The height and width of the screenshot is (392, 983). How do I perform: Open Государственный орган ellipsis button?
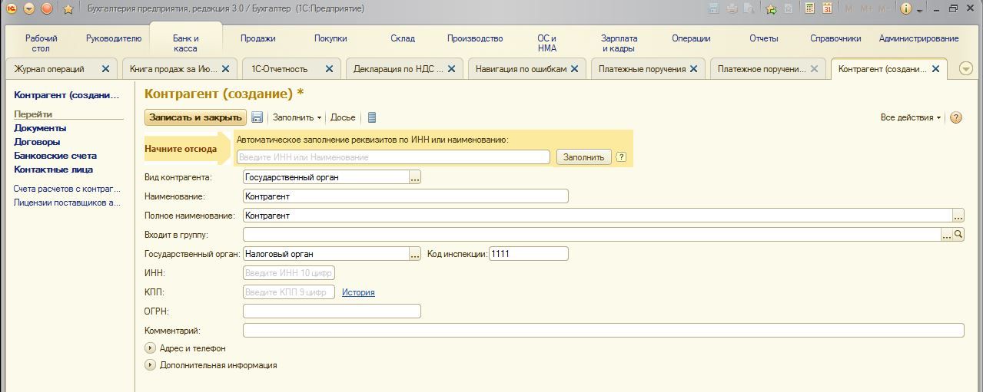pyautogui.click(x=415, y=254)
